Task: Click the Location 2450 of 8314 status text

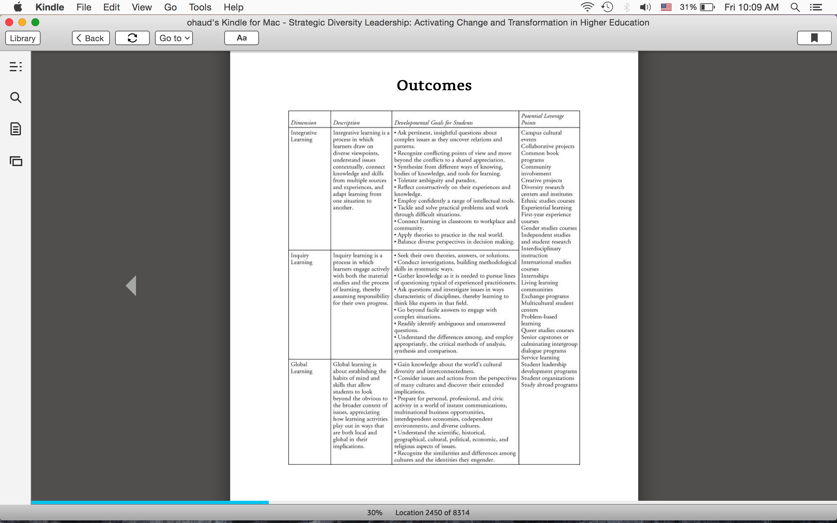Action: 432,513
